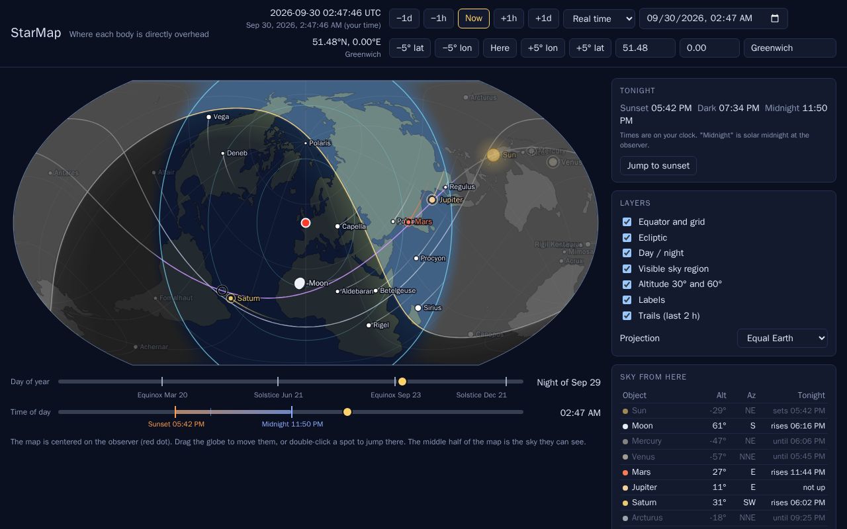The height and width of the screenshot is (529, 847).
Task: Uncheck Altitude 30° and 60° layer
Action: pyautogui.click(x=627, y=284)
